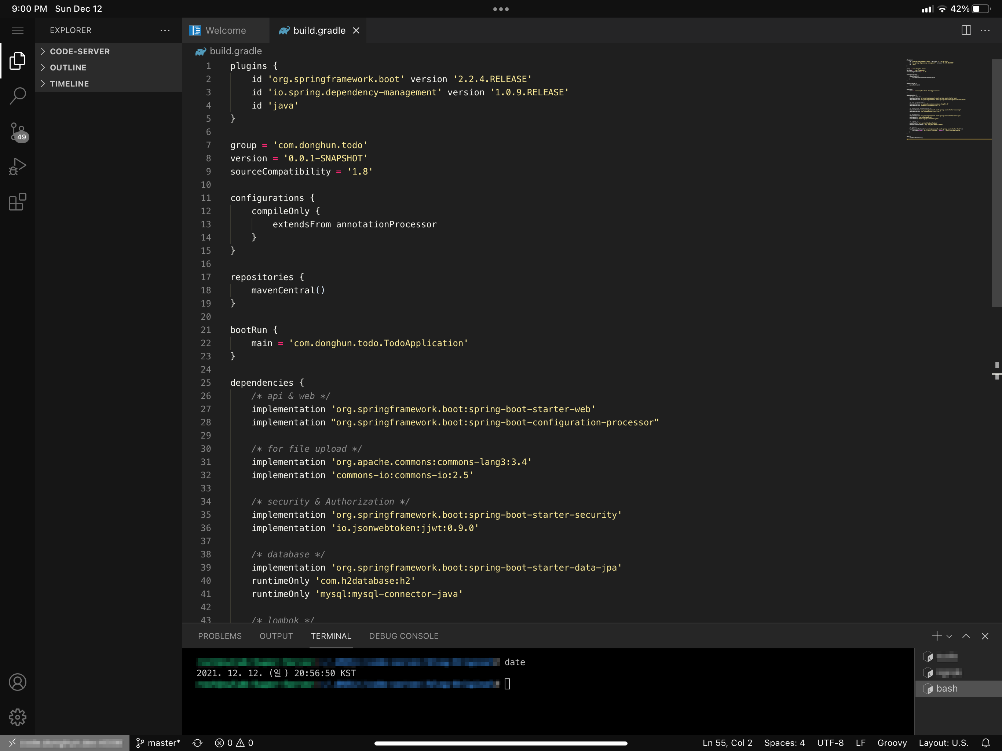Click line number 1 in the gutter

click(x=208, y=66)
